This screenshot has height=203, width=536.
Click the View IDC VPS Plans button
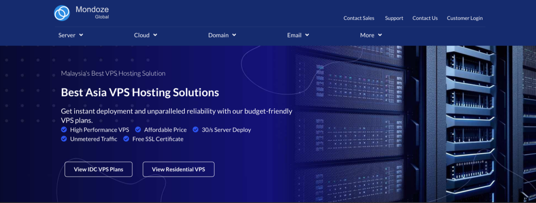coord(99,169)
